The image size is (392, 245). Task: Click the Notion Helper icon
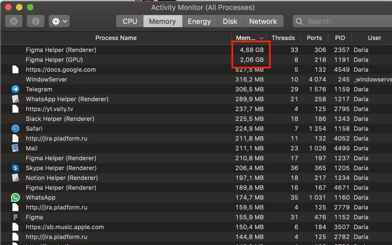(15, 178)
